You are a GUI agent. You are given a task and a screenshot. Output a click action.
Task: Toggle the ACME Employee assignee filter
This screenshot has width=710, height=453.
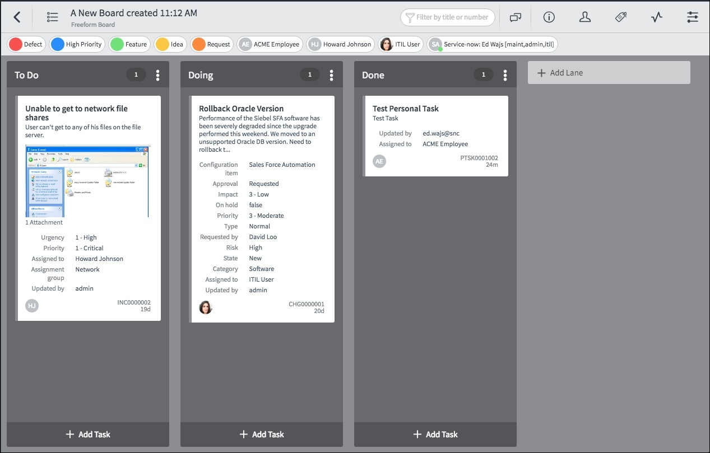tap(270, 43)
